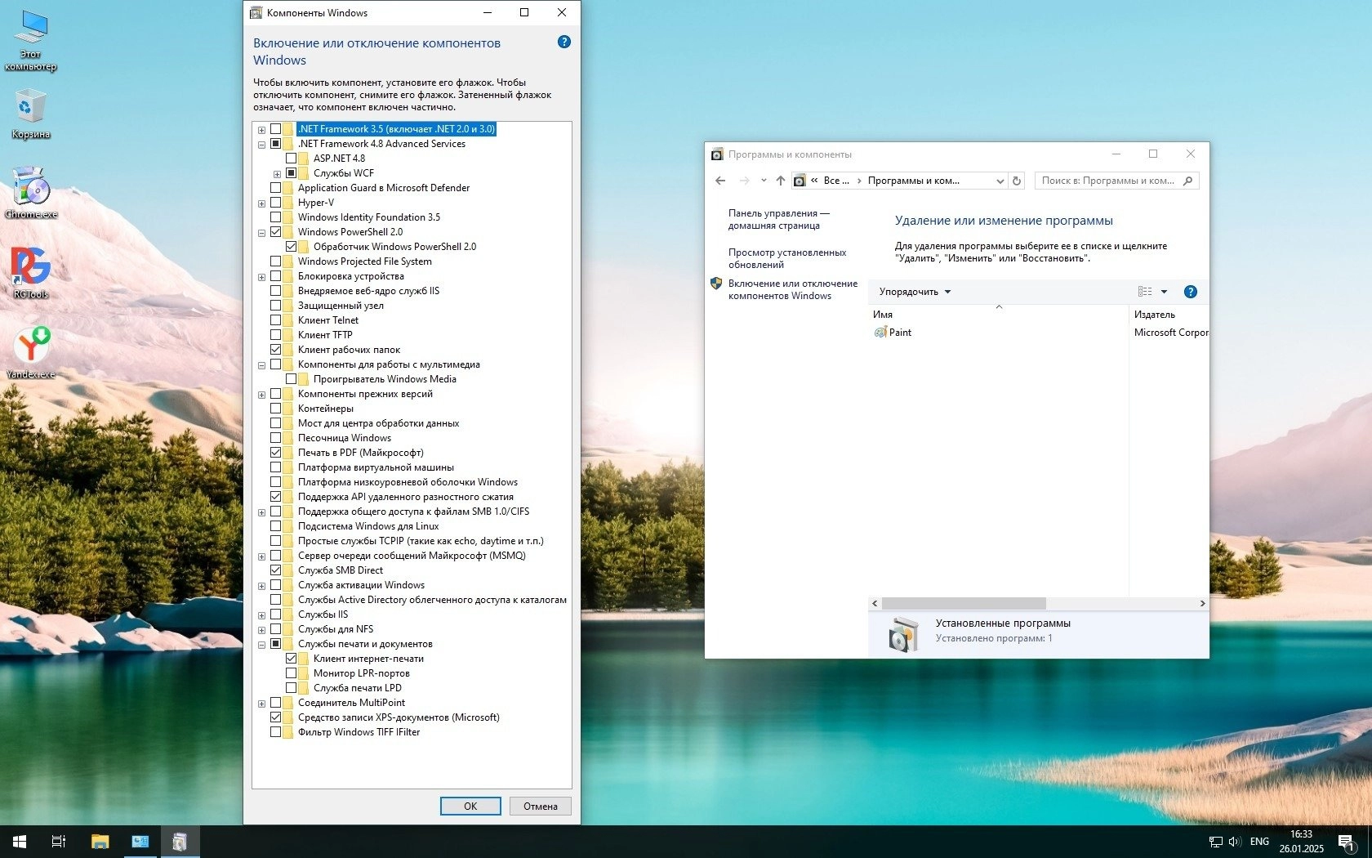The height and width of the screenshot is (858, 1372).
Task: Click the help icon in Windows Components dialog
Action: [x=563, y=42]
